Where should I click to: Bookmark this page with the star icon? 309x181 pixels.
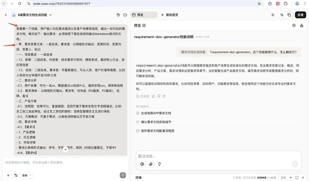pyautogui.click(x=259, y=3)
